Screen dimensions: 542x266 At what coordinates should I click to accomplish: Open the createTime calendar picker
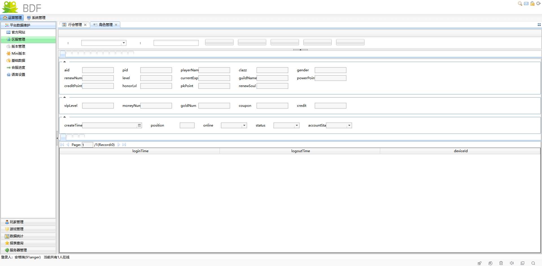(x=139, y=125)
